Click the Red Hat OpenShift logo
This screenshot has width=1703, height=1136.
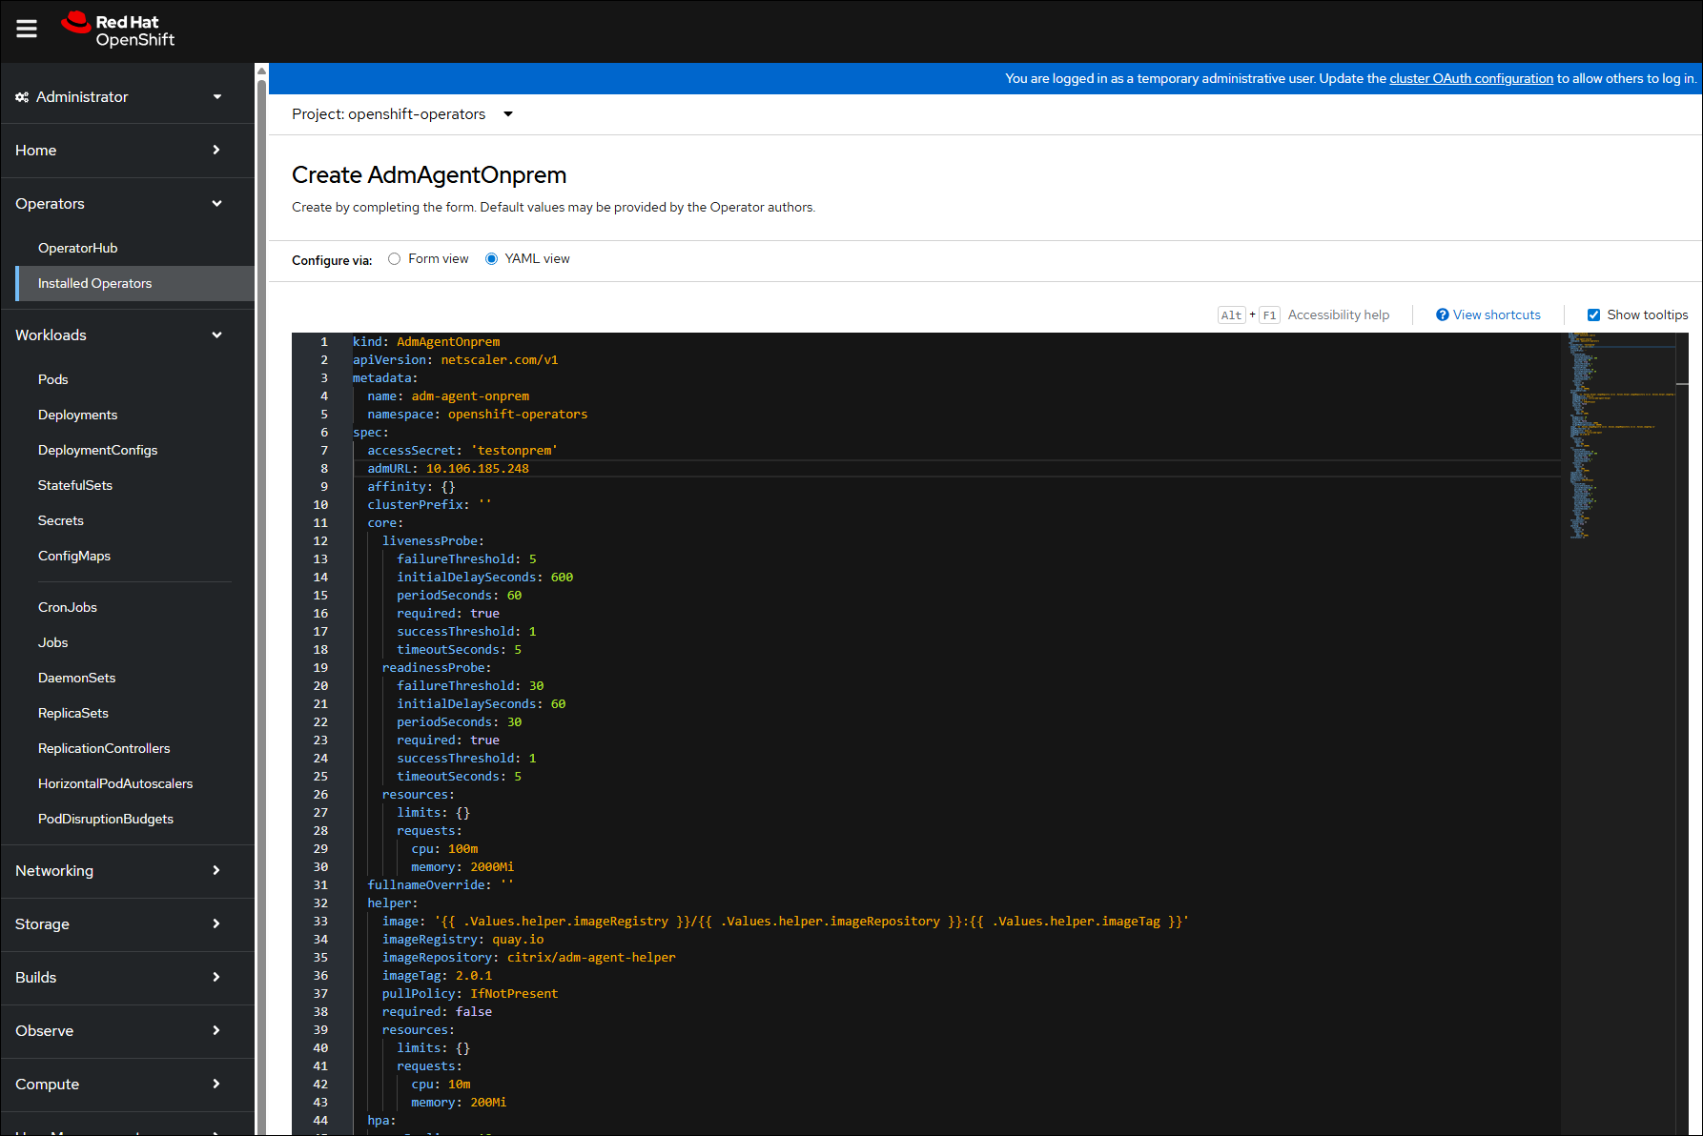pyautogui.click(x=116, y=30)
